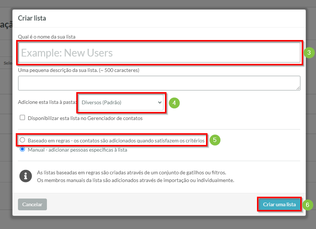
Task: Click the info icon beside the rules explanation
Action: [x=26, y=176]
